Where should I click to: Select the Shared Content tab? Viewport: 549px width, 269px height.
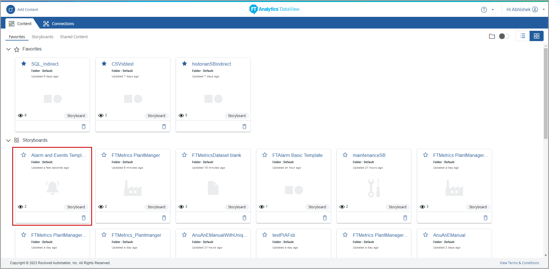click(x=74, y=37)
